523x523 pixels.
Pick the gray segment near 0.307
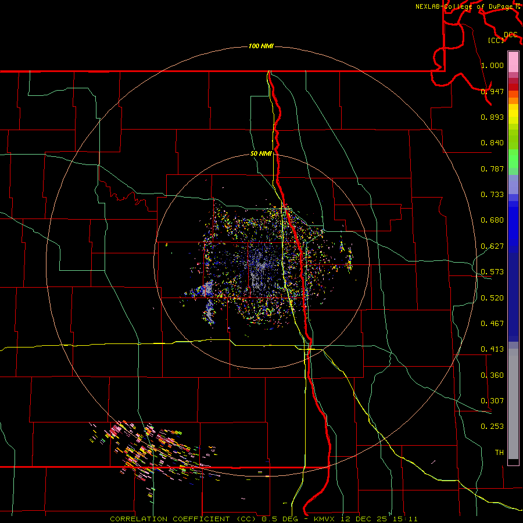[513, 404]
